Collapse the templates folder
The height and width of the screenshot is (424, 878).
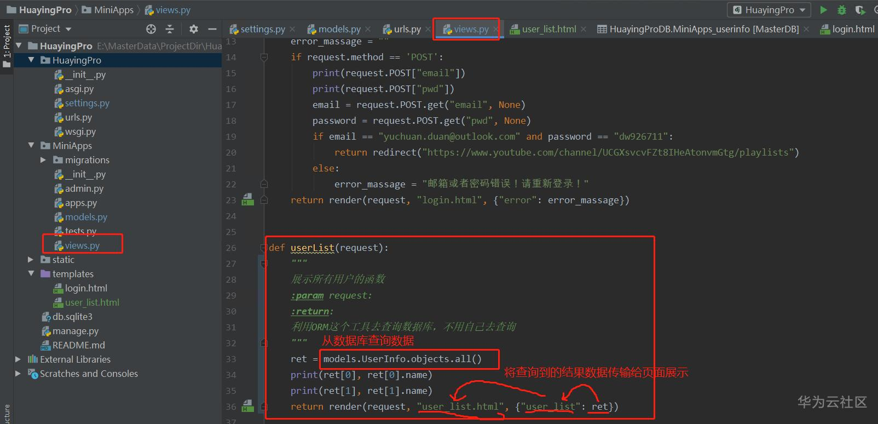31,273
